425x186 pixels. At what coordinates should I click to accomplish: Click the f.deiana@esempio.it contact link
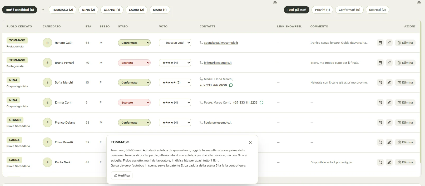[218, 123]
